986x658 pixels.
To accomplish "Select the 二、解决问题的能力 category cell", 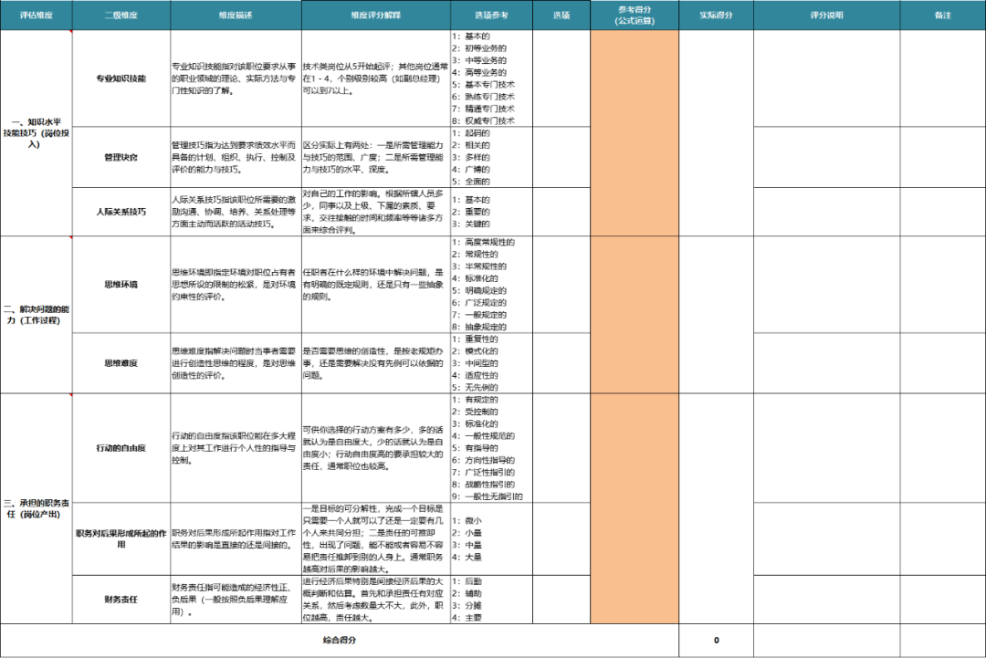I will 36,315.
